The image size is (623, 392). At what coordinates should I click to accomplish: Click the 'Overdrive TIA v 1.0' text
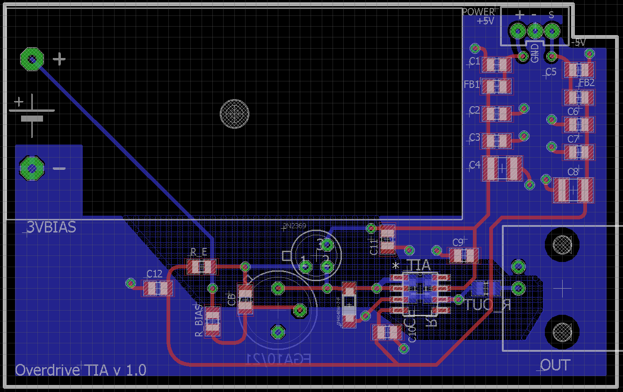(x=81, y=370)
